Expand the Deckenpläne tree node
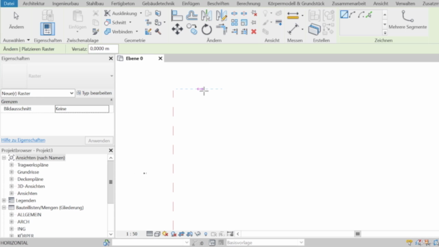The image size is (439, 247). click(x=12, y=179)
